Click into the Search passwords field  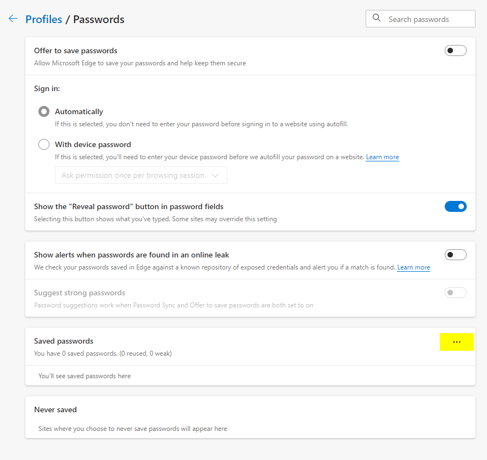(426, 19)
